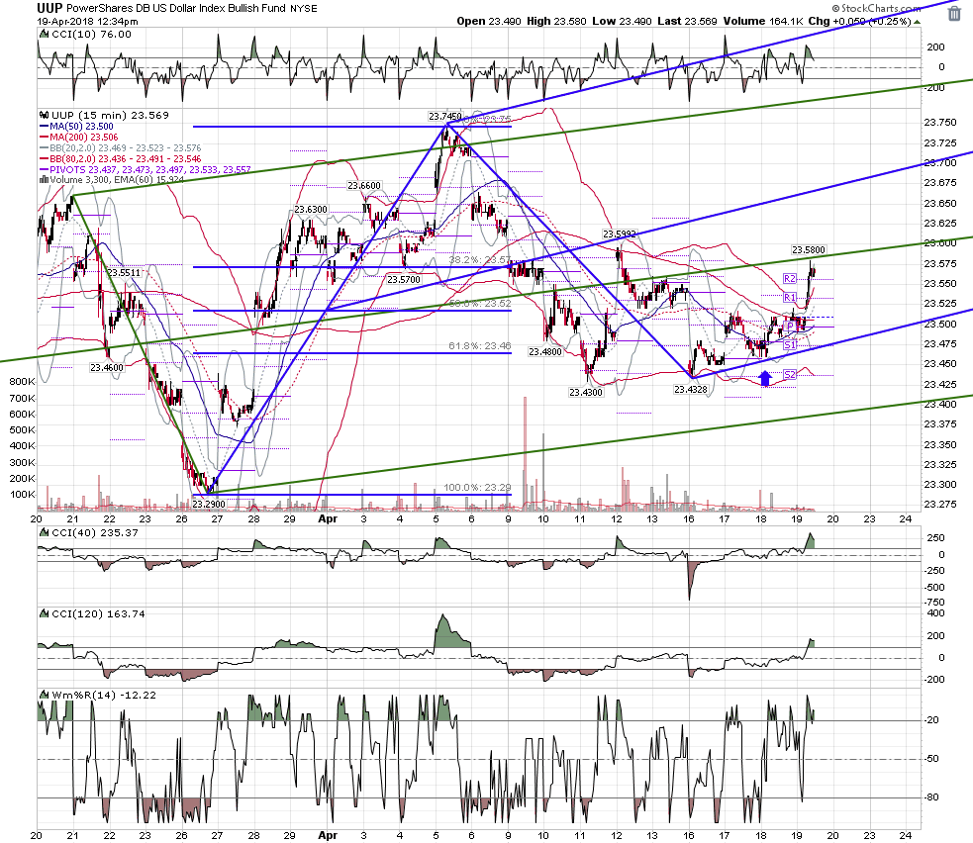The width and height of the screenshot is (973, 843).
Task: Click the PIVOTS legend entry
Action: (145, 169)
